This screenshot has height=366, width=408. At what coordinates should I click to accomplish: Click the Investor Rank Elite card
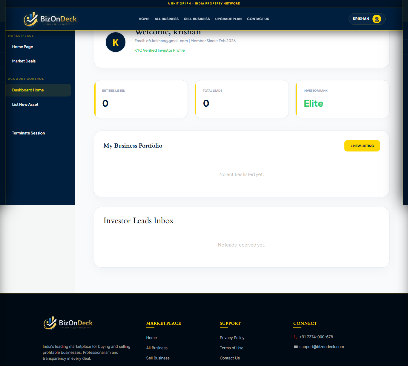click(x=342, y=99)
